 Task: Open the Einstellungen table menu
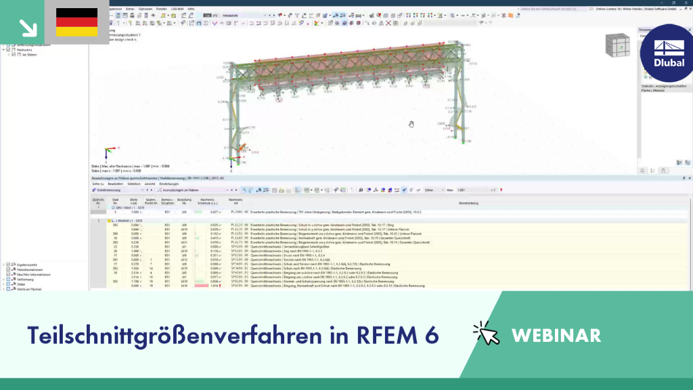169,184
